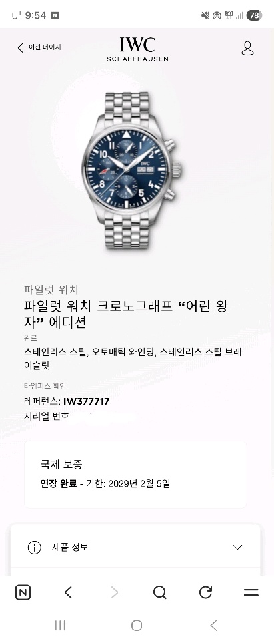Tap the Android home button
The image size is (274, 641).
tap(137, 625)
